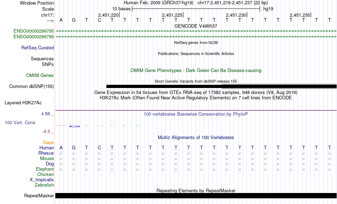The width and height of the screenshot is (337, 204).
Task: Click OMIM Gene Phenotypes track title
Action: tap(196, 71)
